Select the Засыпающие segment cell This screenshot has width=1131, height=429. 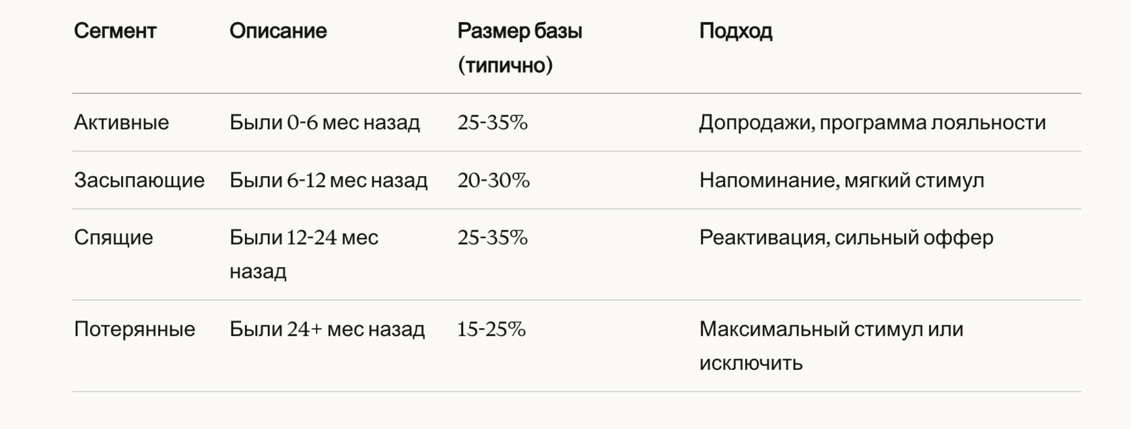click(x=139, y=180)
